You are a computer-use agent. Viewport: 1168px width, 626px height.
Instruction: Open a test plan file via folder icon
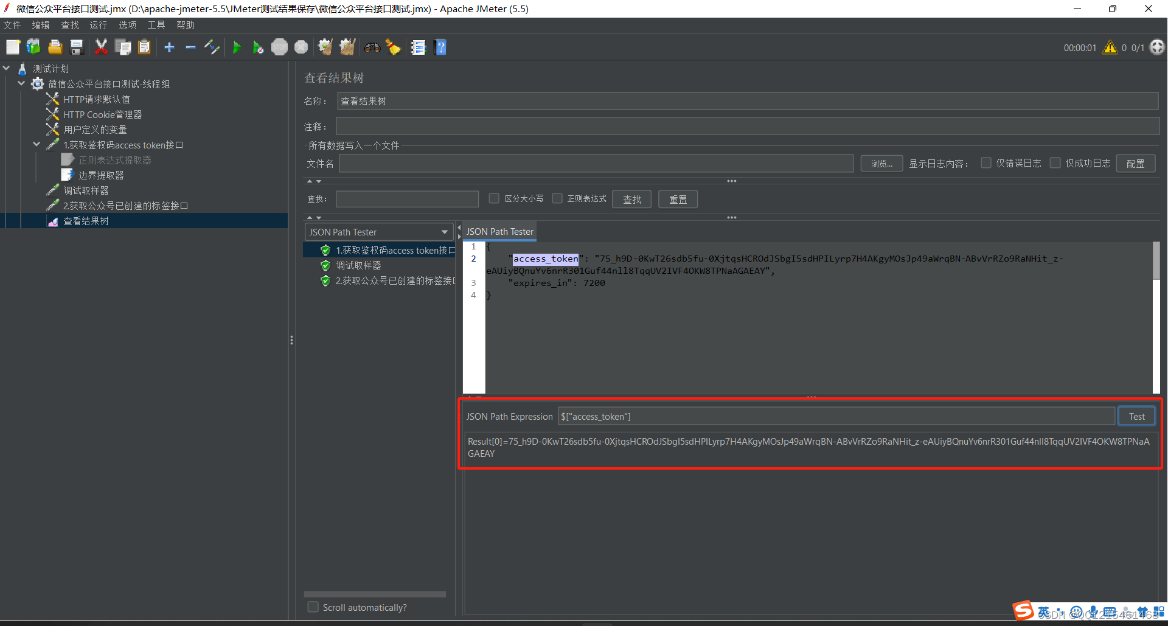[x=55, y=47]
